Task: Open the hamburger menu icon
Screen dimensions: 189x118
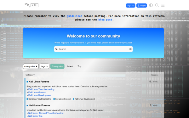Action: (163, 5)
